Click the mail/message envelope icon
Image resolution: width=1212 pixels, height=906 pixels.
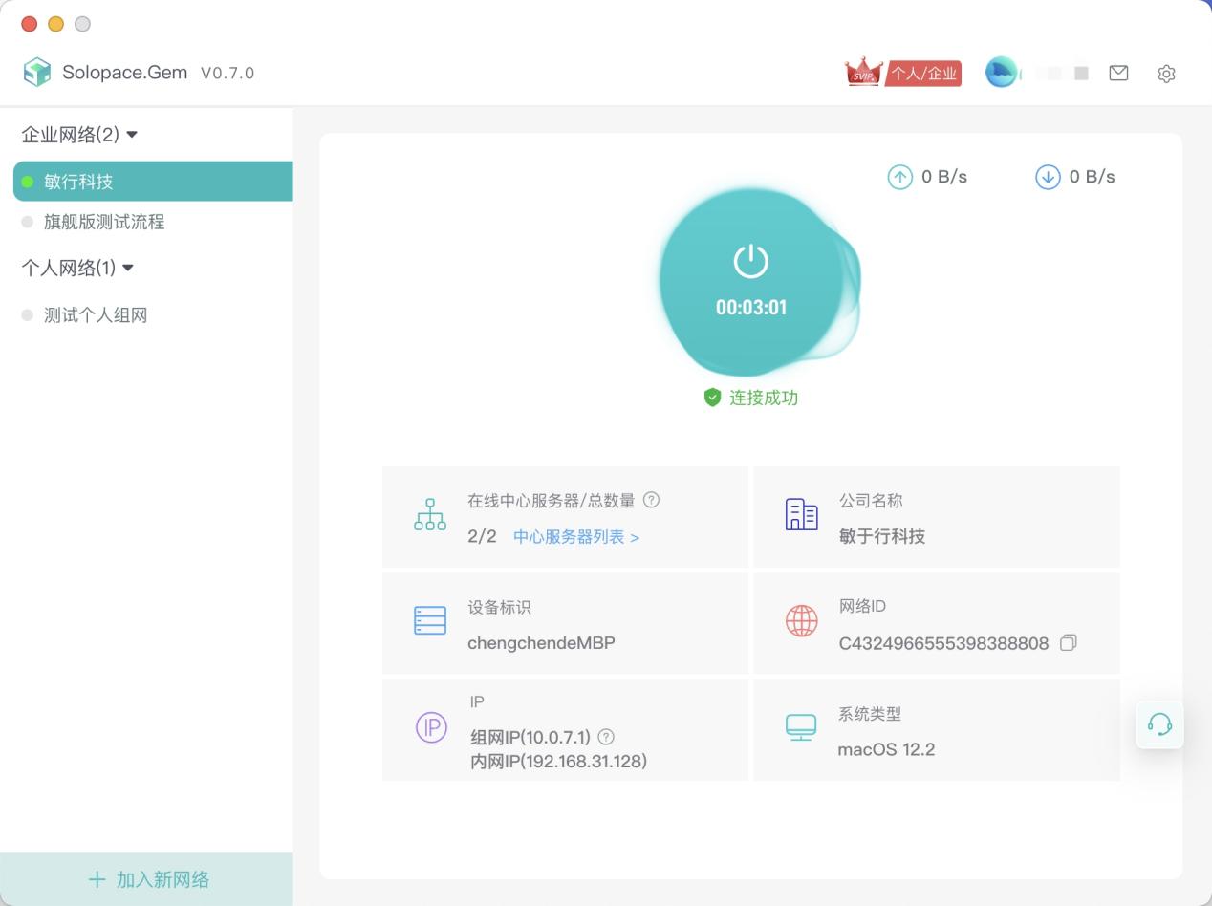point(1118,72)
